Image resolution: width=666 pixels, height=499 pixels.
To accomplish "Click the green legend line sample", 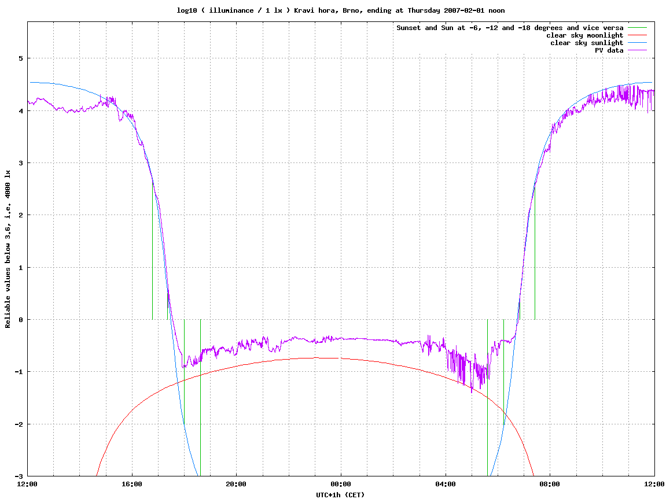I will point(637,28).
